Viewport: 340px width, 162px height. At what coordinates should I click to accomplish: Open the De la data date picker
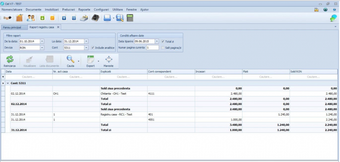[42, 41]
